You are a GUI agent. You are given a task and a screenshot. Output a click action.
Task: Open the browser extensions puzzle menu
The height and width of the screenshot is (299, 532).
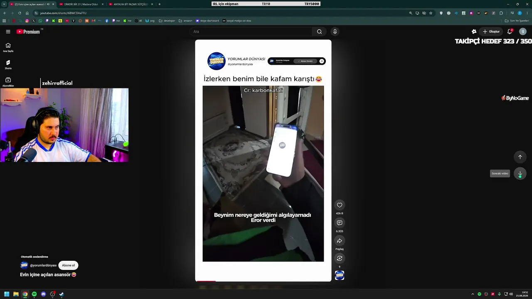click(x=501, y=13)
